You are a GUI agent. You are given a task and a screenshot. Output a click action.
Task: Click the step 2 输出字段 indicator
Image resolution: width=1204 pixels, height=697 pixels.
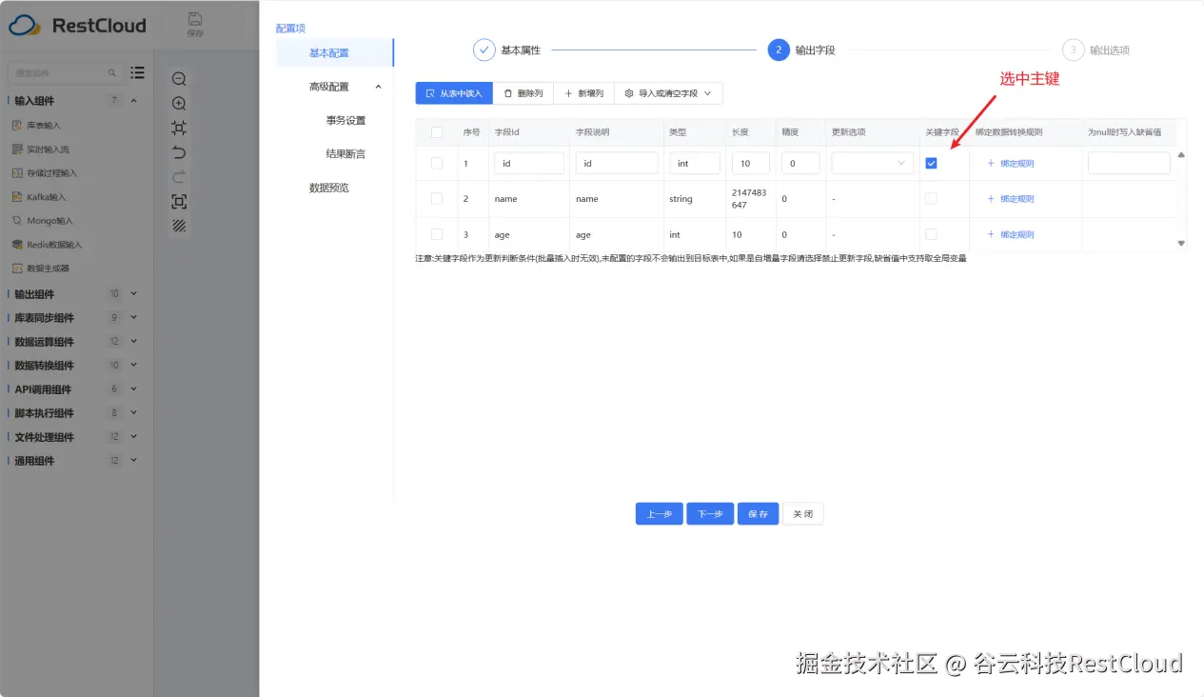coord(779,50)
